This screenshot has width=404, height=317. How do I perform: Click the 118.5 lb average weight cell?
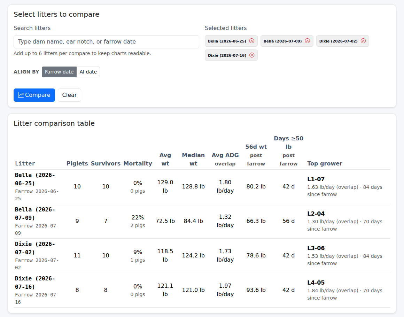165,256
